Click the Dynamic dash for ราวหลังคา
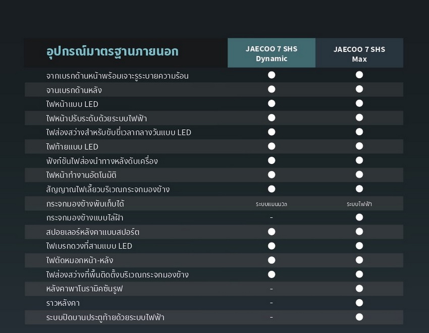Viewport: 429px width, 333px height. pyautogui.click(x=272, y=303)
